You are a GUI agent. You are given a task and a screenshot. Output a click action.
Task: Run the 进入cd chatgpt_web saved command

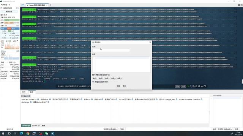167,99
